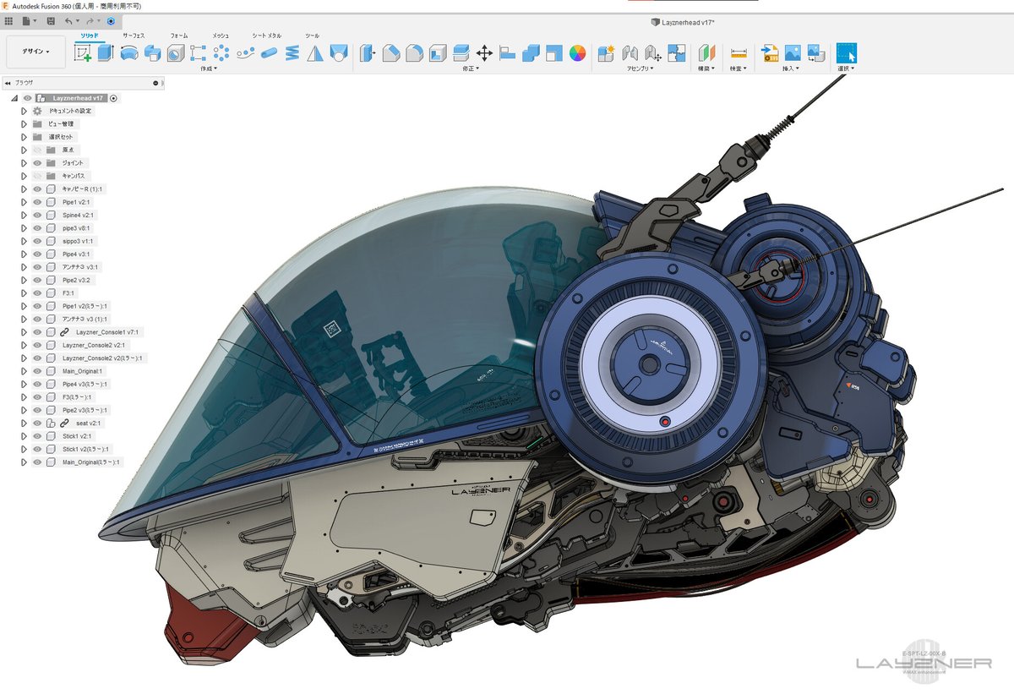1014x694 pixels.
Task: Switch to the シートメタル tab
Action: [267, 36]
